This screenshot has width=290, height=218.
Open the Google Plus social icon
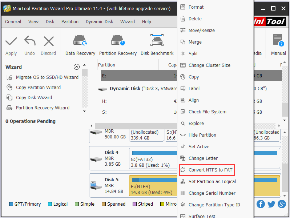[x=282, y=204]
